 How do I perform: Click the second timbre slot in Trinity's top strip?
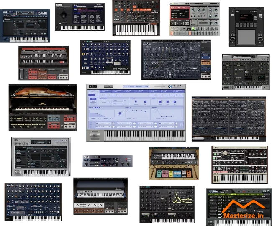[x=106, y=91]
